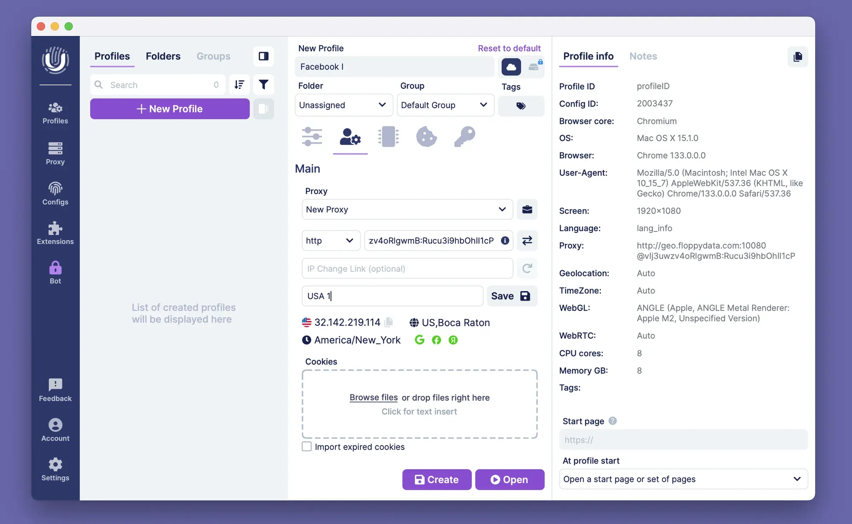Open the http protocol type dropdown
The image size is (852, 524).
(x=331, y=241)
